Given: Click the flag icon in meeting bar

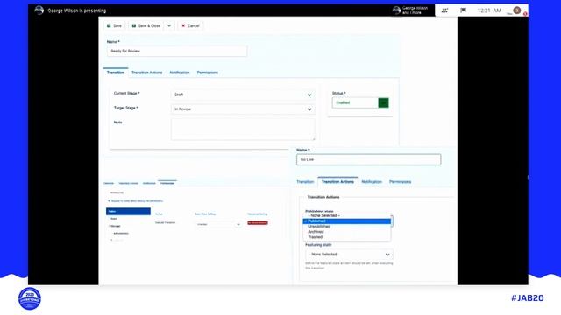Looking at the screenshot, I should 464,10.
